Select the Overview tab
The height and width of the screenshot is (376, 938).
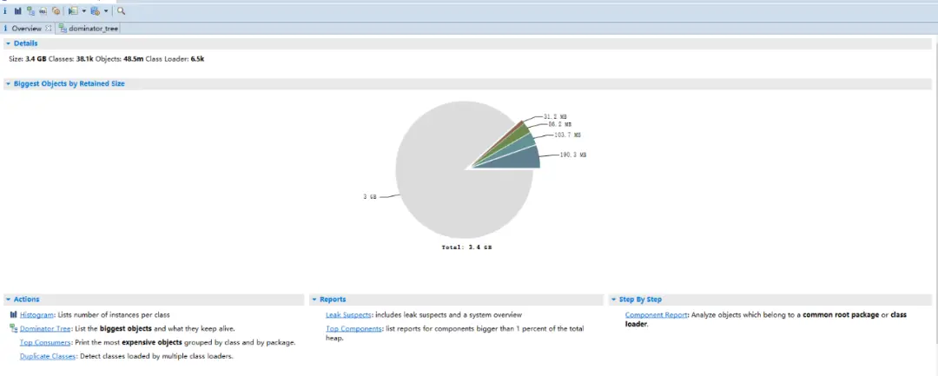[x=26, y=28]
